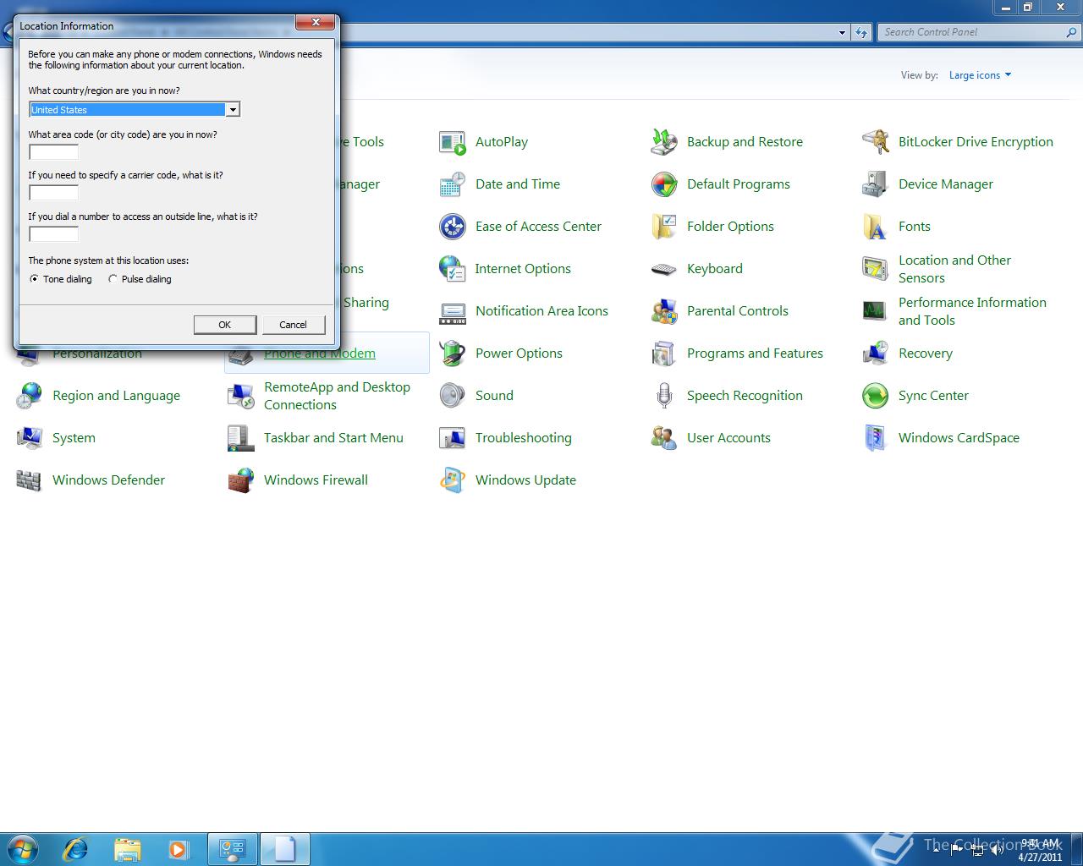Open Location and Other Sensors icon
The image size is (1083, 866).
tap(876, 269)
